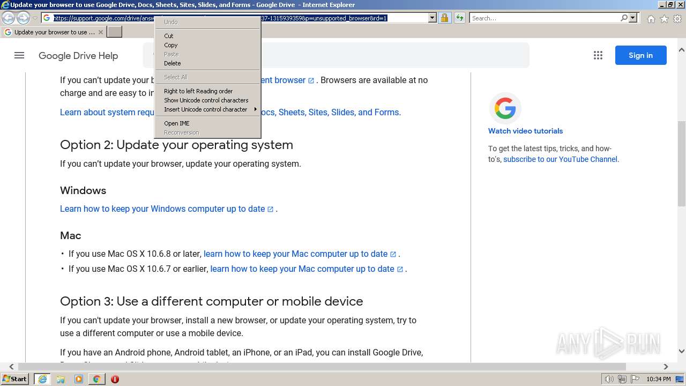This screenshot has height=386, width=686.
Task: Click the Sign in button
Action: coord(640,55)
